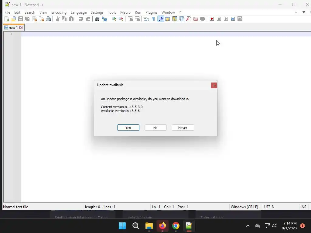Toggle show all characters pilcrow icon
The width and height of the screenshot is (311, 233).
click(x=153, y=19)
